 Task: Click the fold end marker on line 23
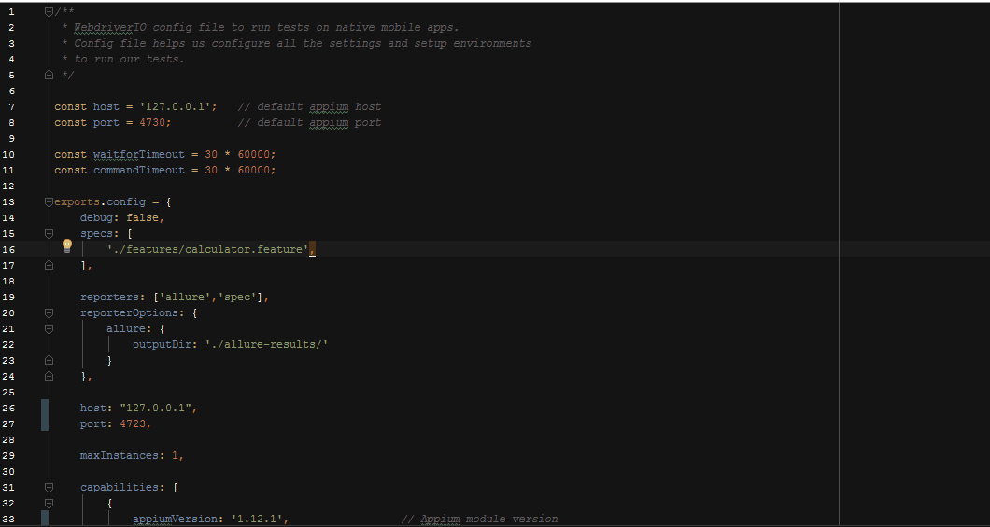pos(49,361)
